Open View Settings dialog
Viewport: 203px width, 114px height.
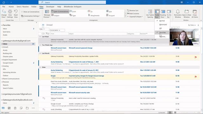click(10, 14)
